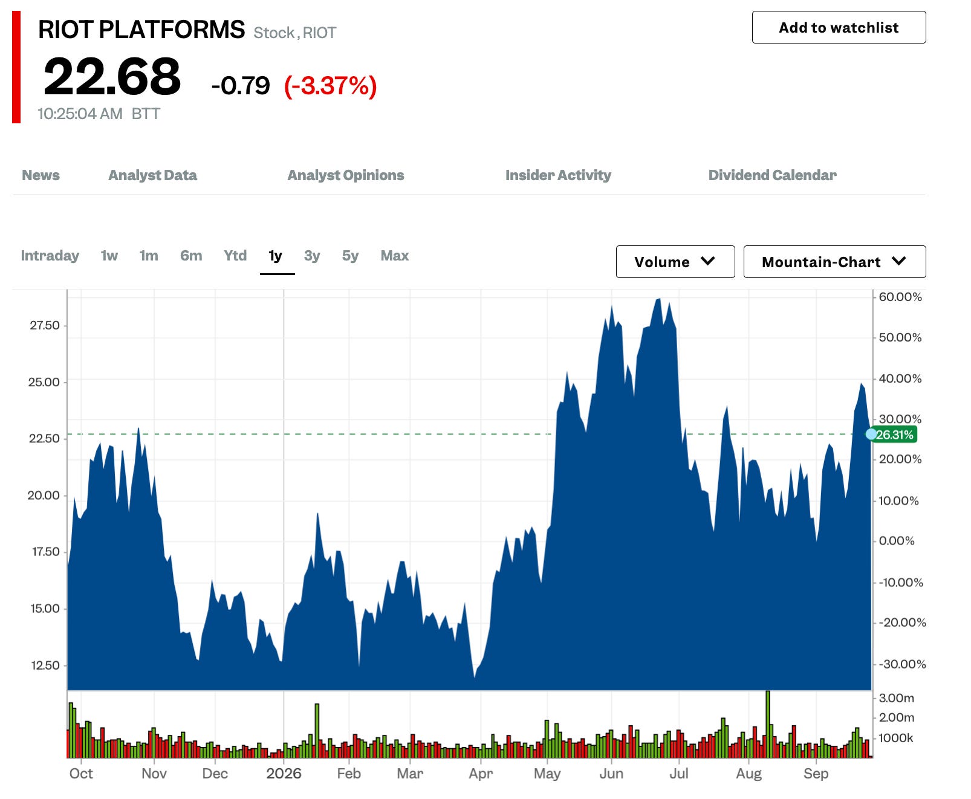
Task: Set the chart range to 1m
Action: pos(149,256)
